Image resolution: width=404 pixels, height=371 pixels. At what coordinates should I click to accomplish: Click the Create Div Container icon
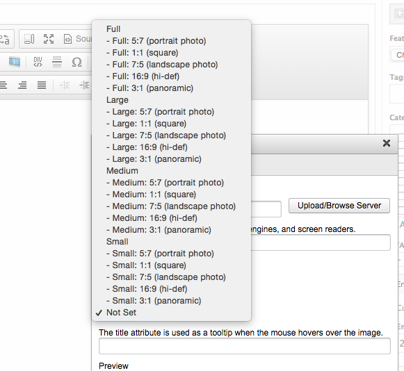coord(38,62)
